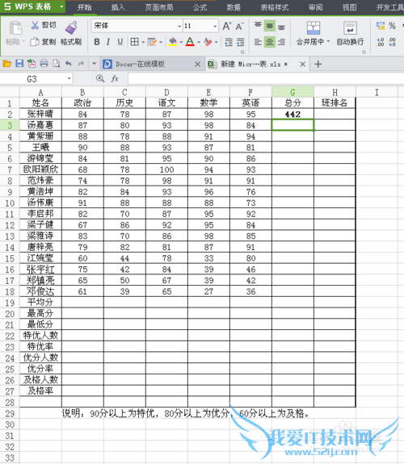Toggle Underline formatting

pos(120,42)
